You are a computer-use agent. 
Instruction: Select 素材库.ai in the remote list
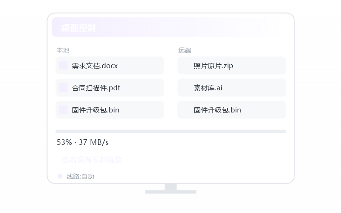coord(208,88)
